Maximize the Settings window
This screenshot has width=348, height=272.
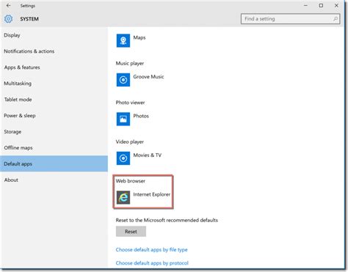click(x=321, y=5)
